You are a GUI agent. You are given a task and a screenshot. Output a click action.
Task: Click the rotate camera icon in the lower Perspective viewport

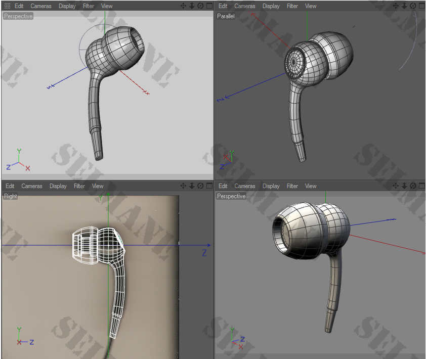click(413, 186)
